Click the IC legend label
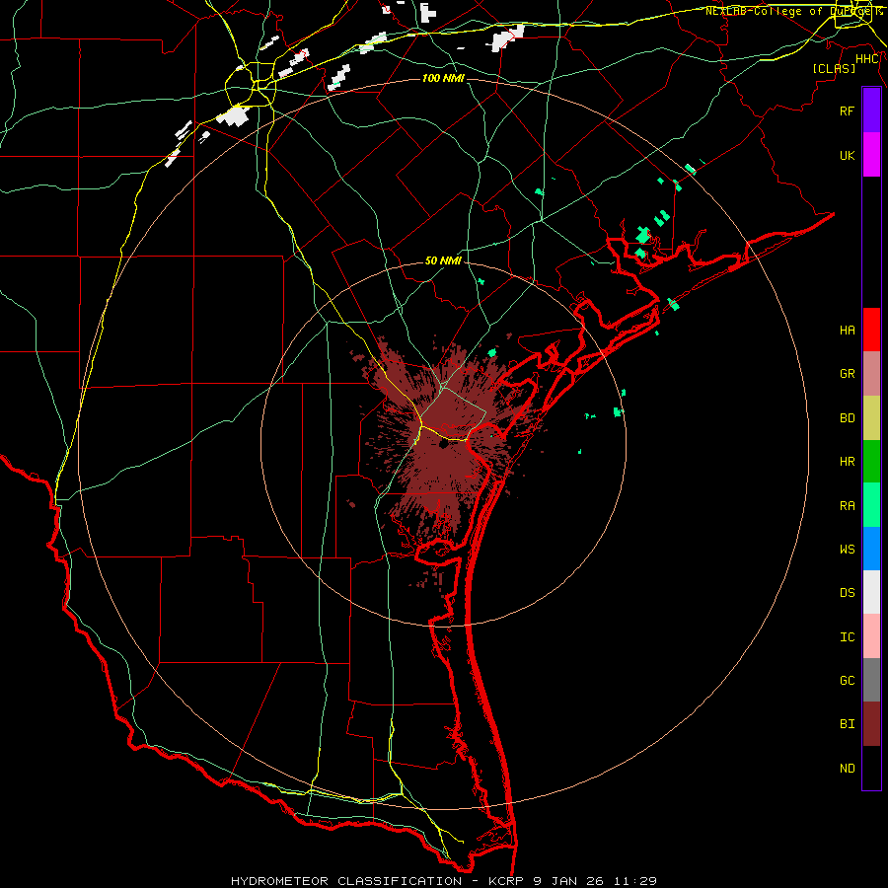The image size is (888, 888). (x=848, y=637)
